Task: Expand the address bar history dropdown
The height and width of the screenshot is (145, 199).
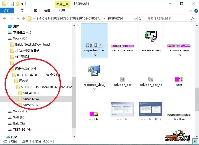Action: (136, 19)
